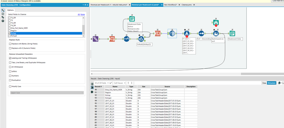Image resolution: width=284 pixels, height=128 pixels.
Task: Click field list scroll down arrow
Action: coord(83,36)
